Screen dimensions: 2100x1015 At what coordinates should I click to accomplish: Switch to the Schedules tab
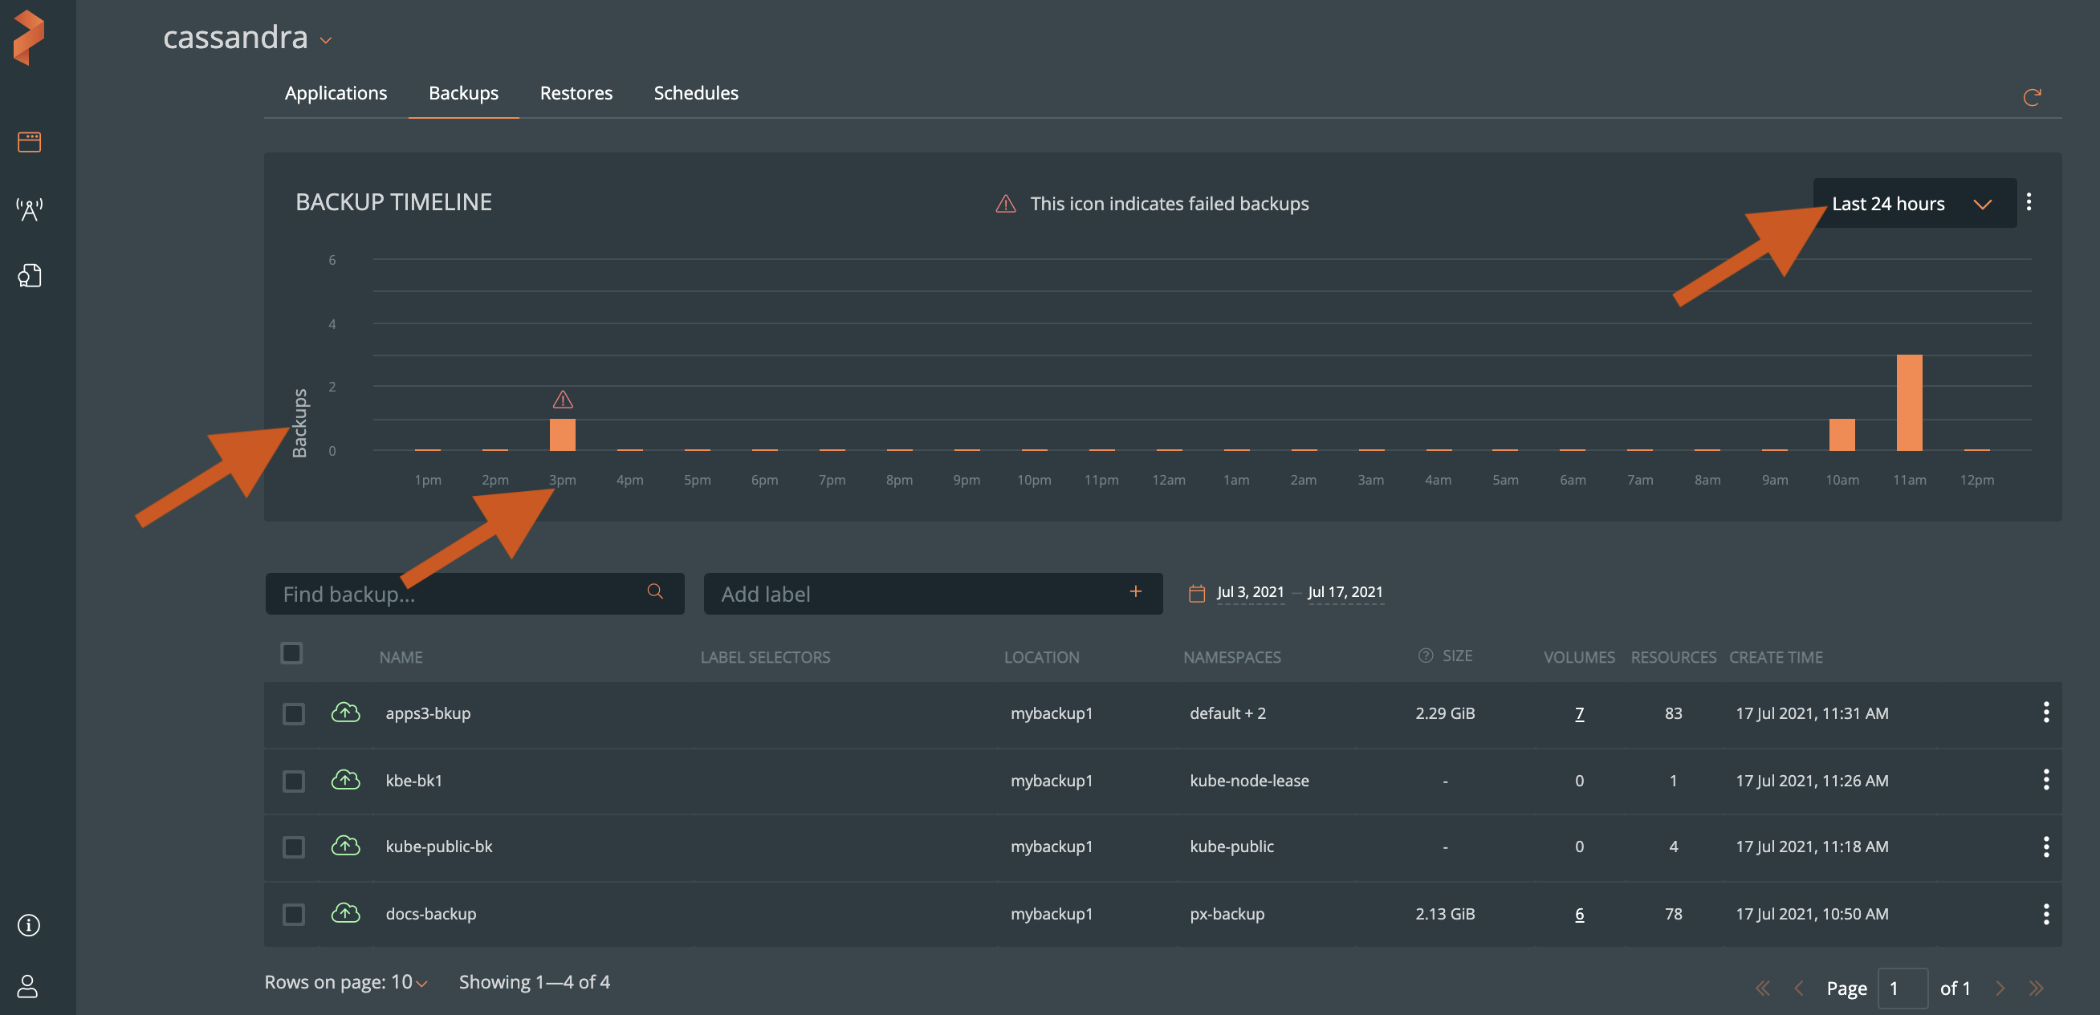[695, 93]
